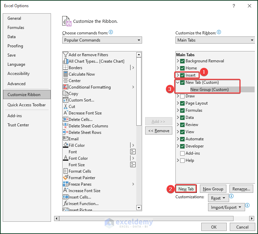Uncheck the New Tab (Custom) checkbox
Viewport: 258px width, 234px height.
pyautogui.click(x=182, y=82)
